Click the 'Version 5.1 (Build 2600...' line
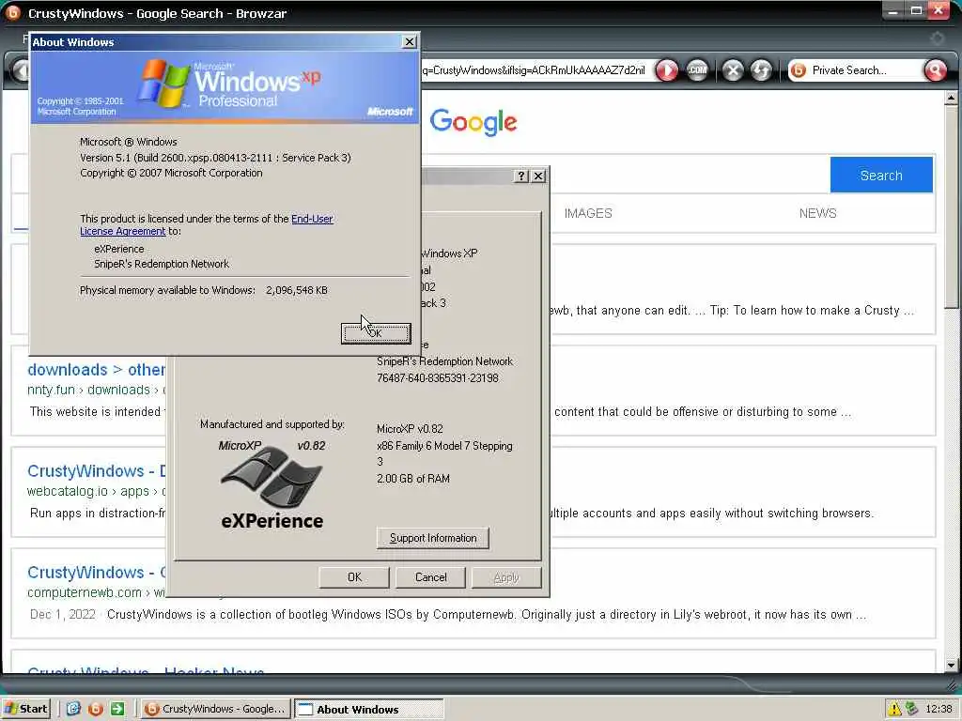Screen dimensions: 962x721 pyautogui.click(x=215, y=158)
